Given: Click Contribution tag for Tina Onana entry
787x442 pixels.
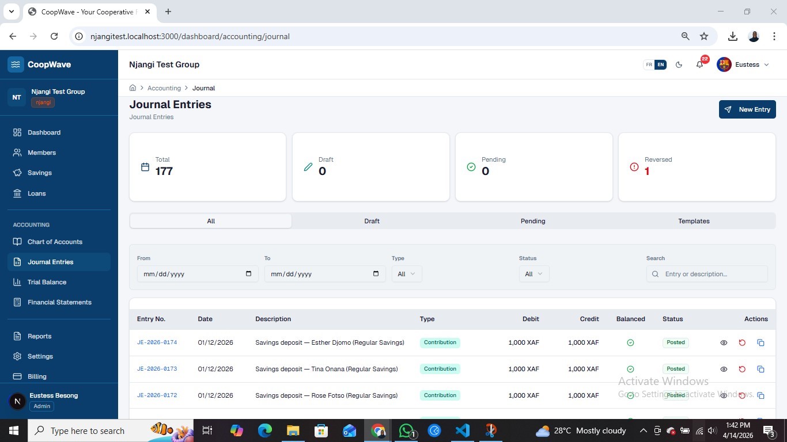Looking at the screenshot, I should coord(440,369).
